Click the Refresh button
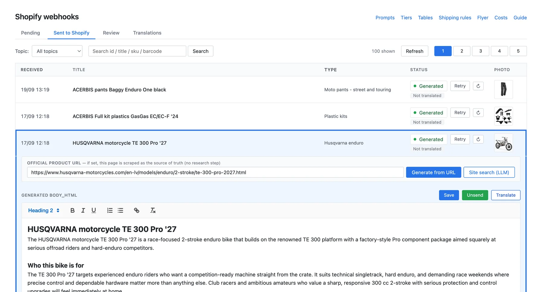This screenshot has height=292, width=542. [414, 51]
